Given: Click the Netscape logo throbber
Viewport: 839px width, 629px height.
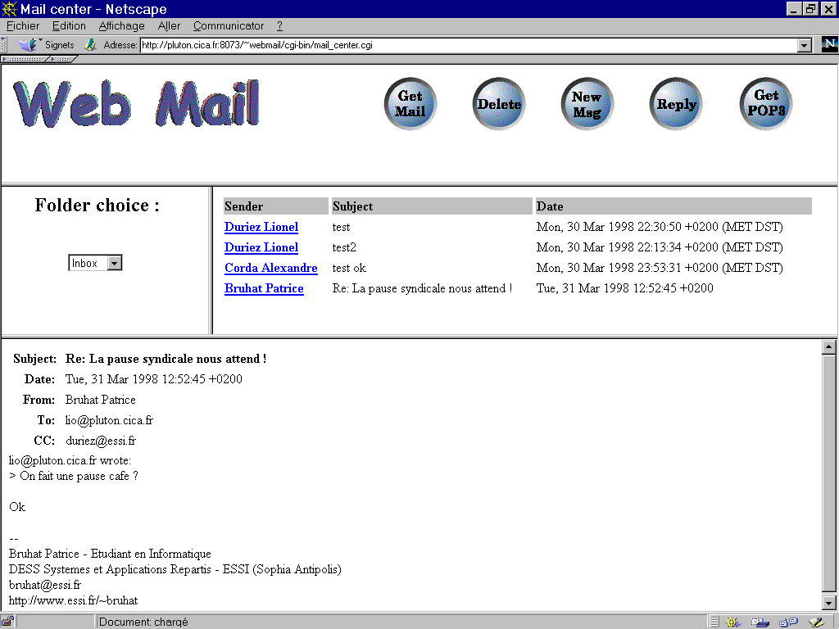Looking at the screenshot, I should pos(829,45).
